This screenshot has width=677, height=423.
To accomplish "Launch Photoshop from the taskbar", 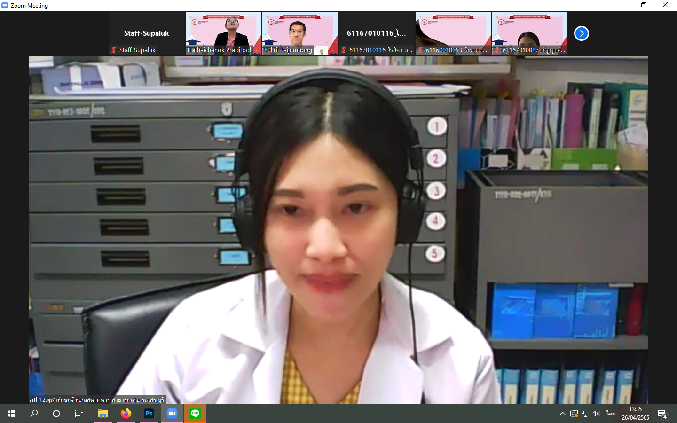I will (x=149, y=414).
